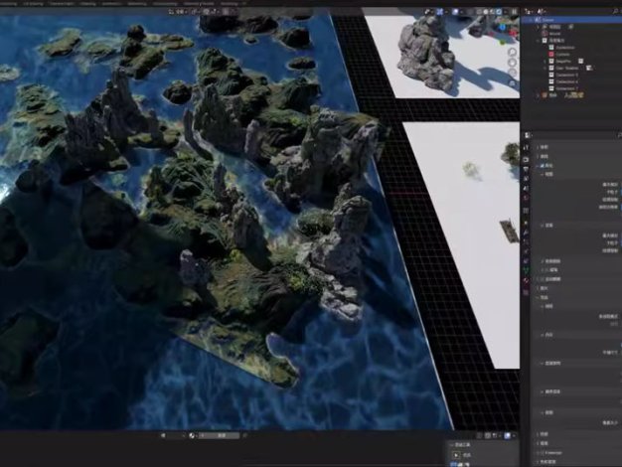Click the properties editor type icon
Screen dimensions: 622x467
click(528, 136)
